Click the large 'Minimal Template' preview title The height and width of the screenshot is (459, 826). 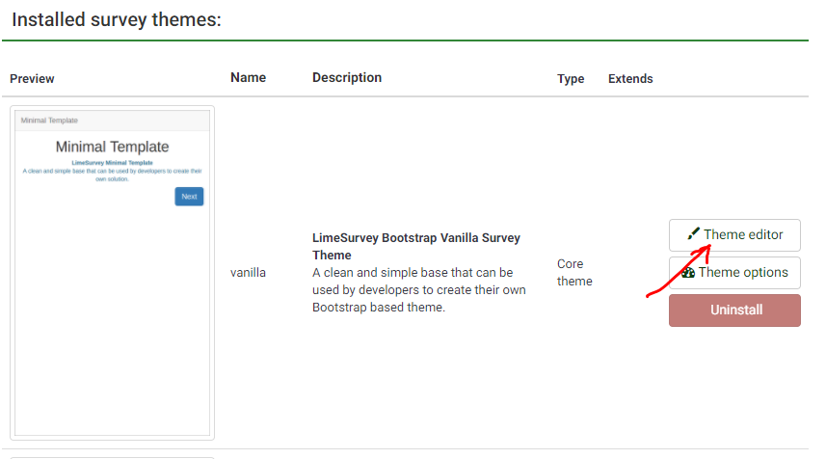112,148
